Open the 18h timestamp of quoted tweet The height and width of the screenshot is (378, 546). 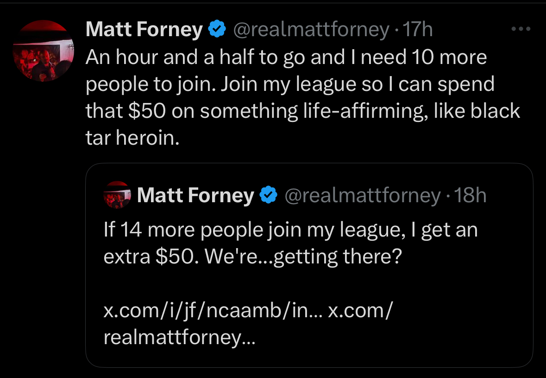[x=471, y=195]
